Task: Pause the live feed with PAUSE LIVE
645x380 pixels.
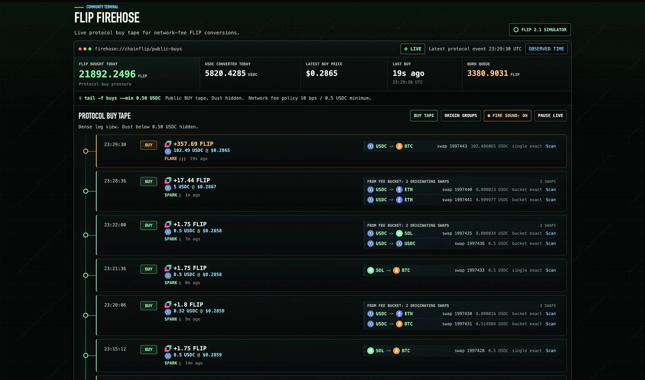Action: click(x=550, y=116)
